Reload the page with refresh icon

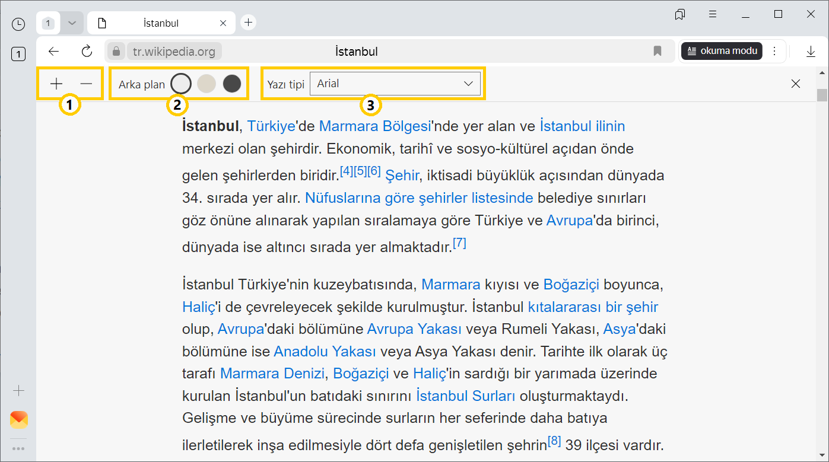click(87, 52)
